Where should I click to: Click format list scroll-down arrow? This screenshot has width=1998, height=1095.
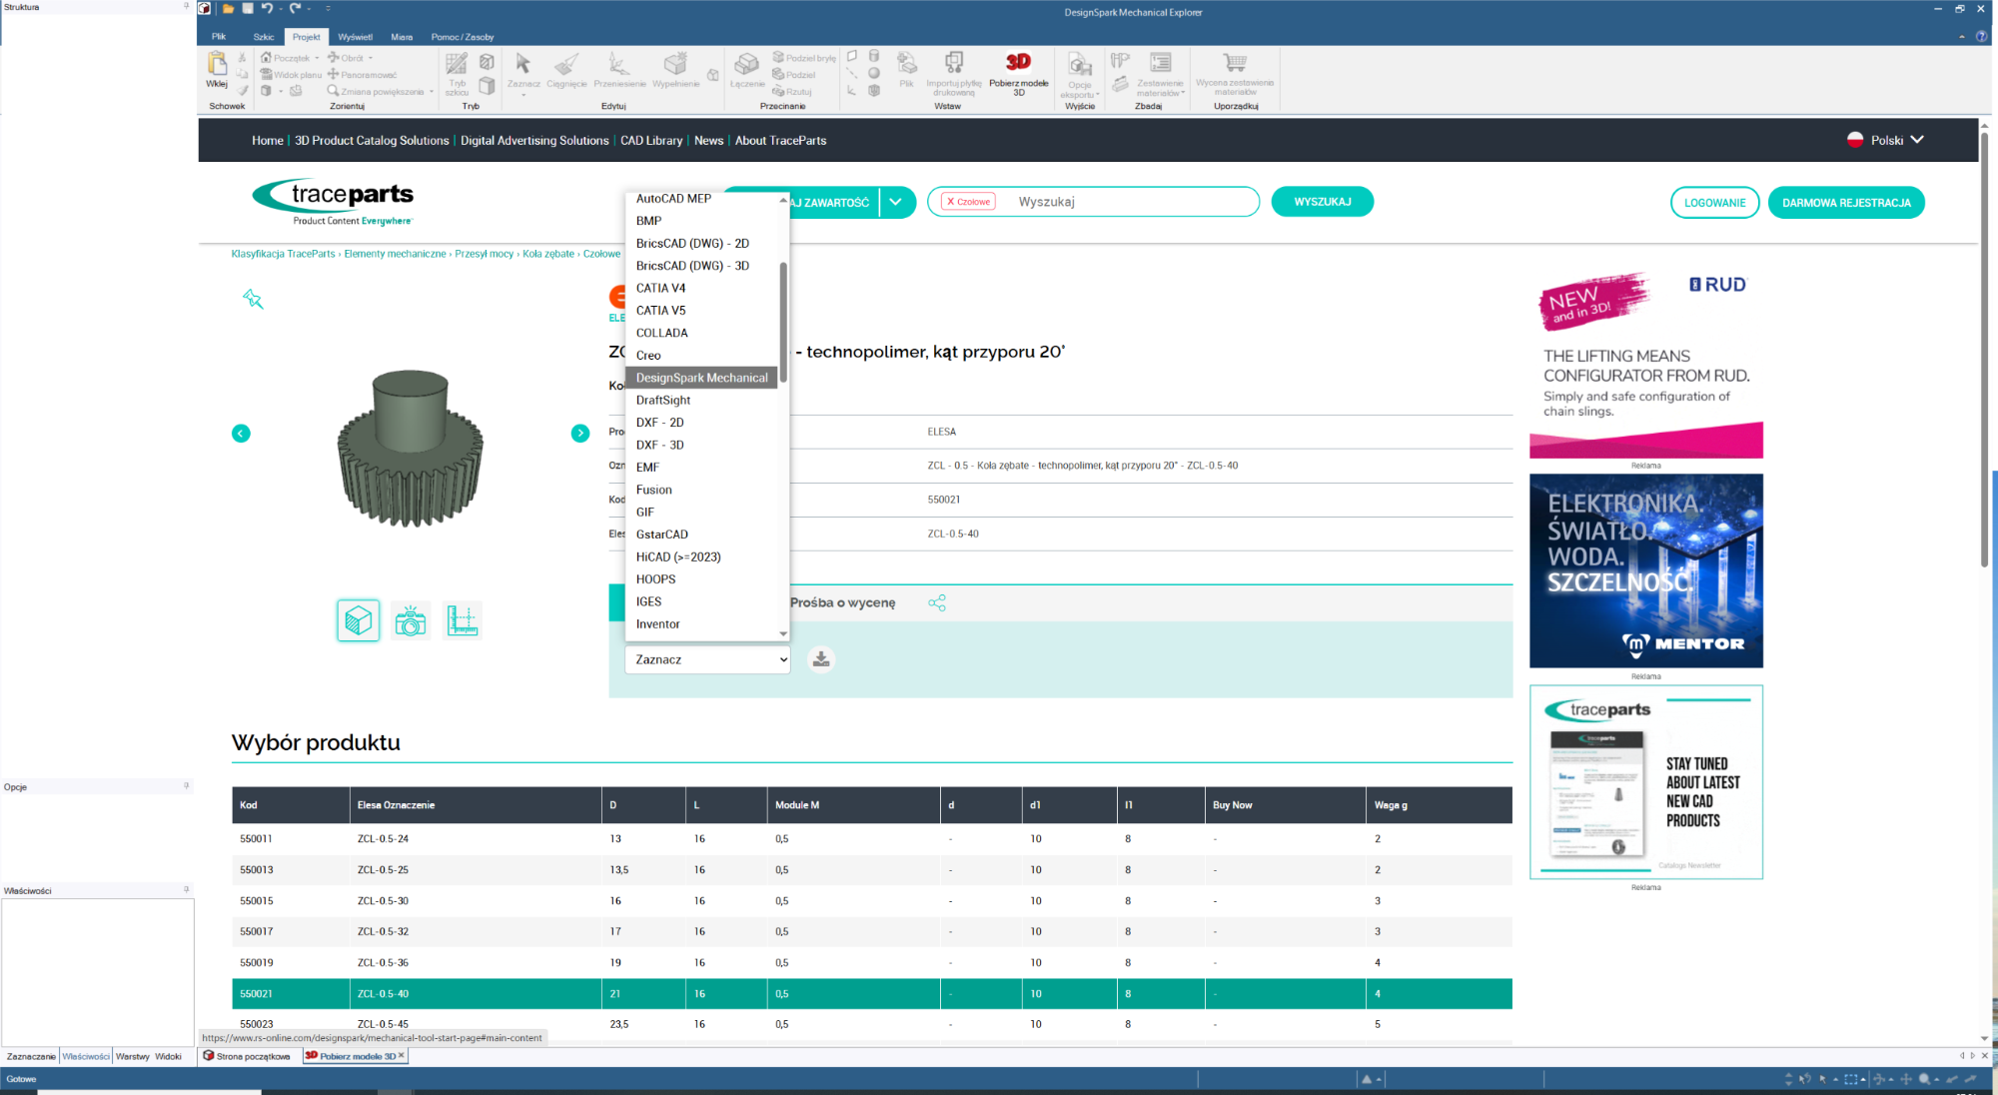783,633
